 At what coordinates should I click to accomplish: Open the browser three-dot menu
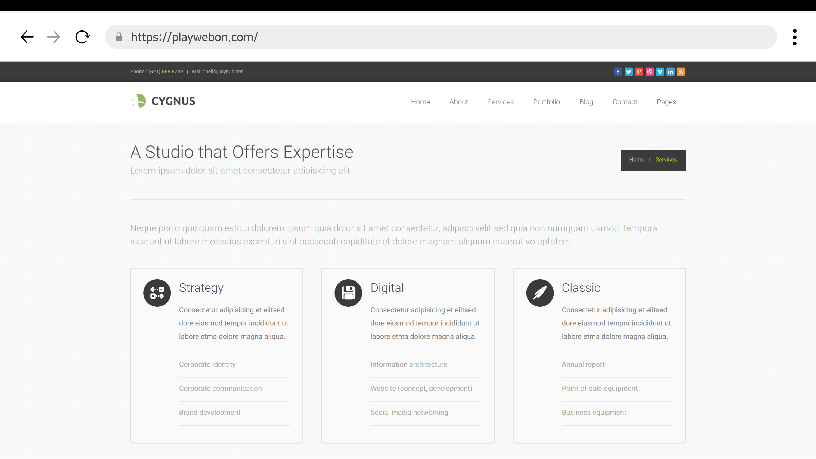[x=795, y=37]
